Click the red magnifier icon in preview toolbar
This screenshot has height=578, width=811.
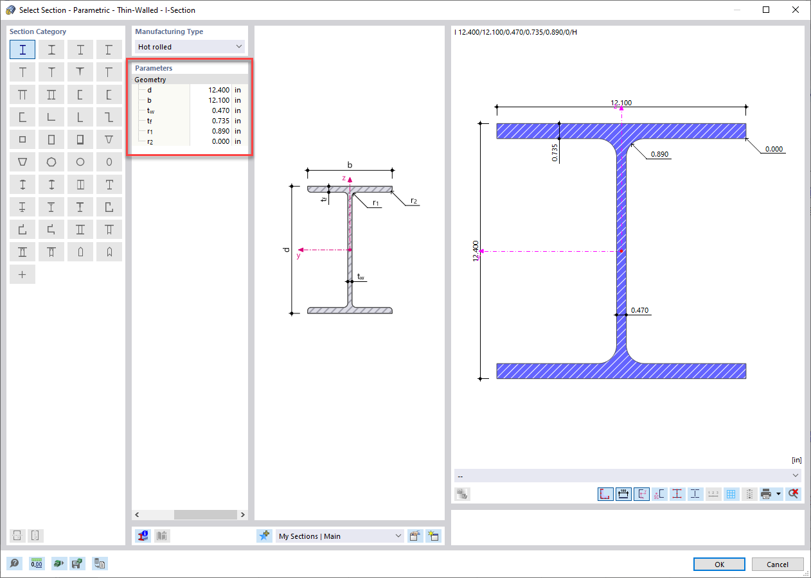793,494
